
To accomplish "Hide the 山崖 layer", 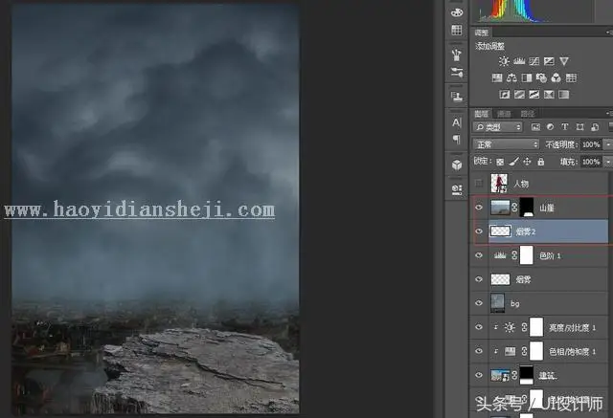I will point(479,208).
